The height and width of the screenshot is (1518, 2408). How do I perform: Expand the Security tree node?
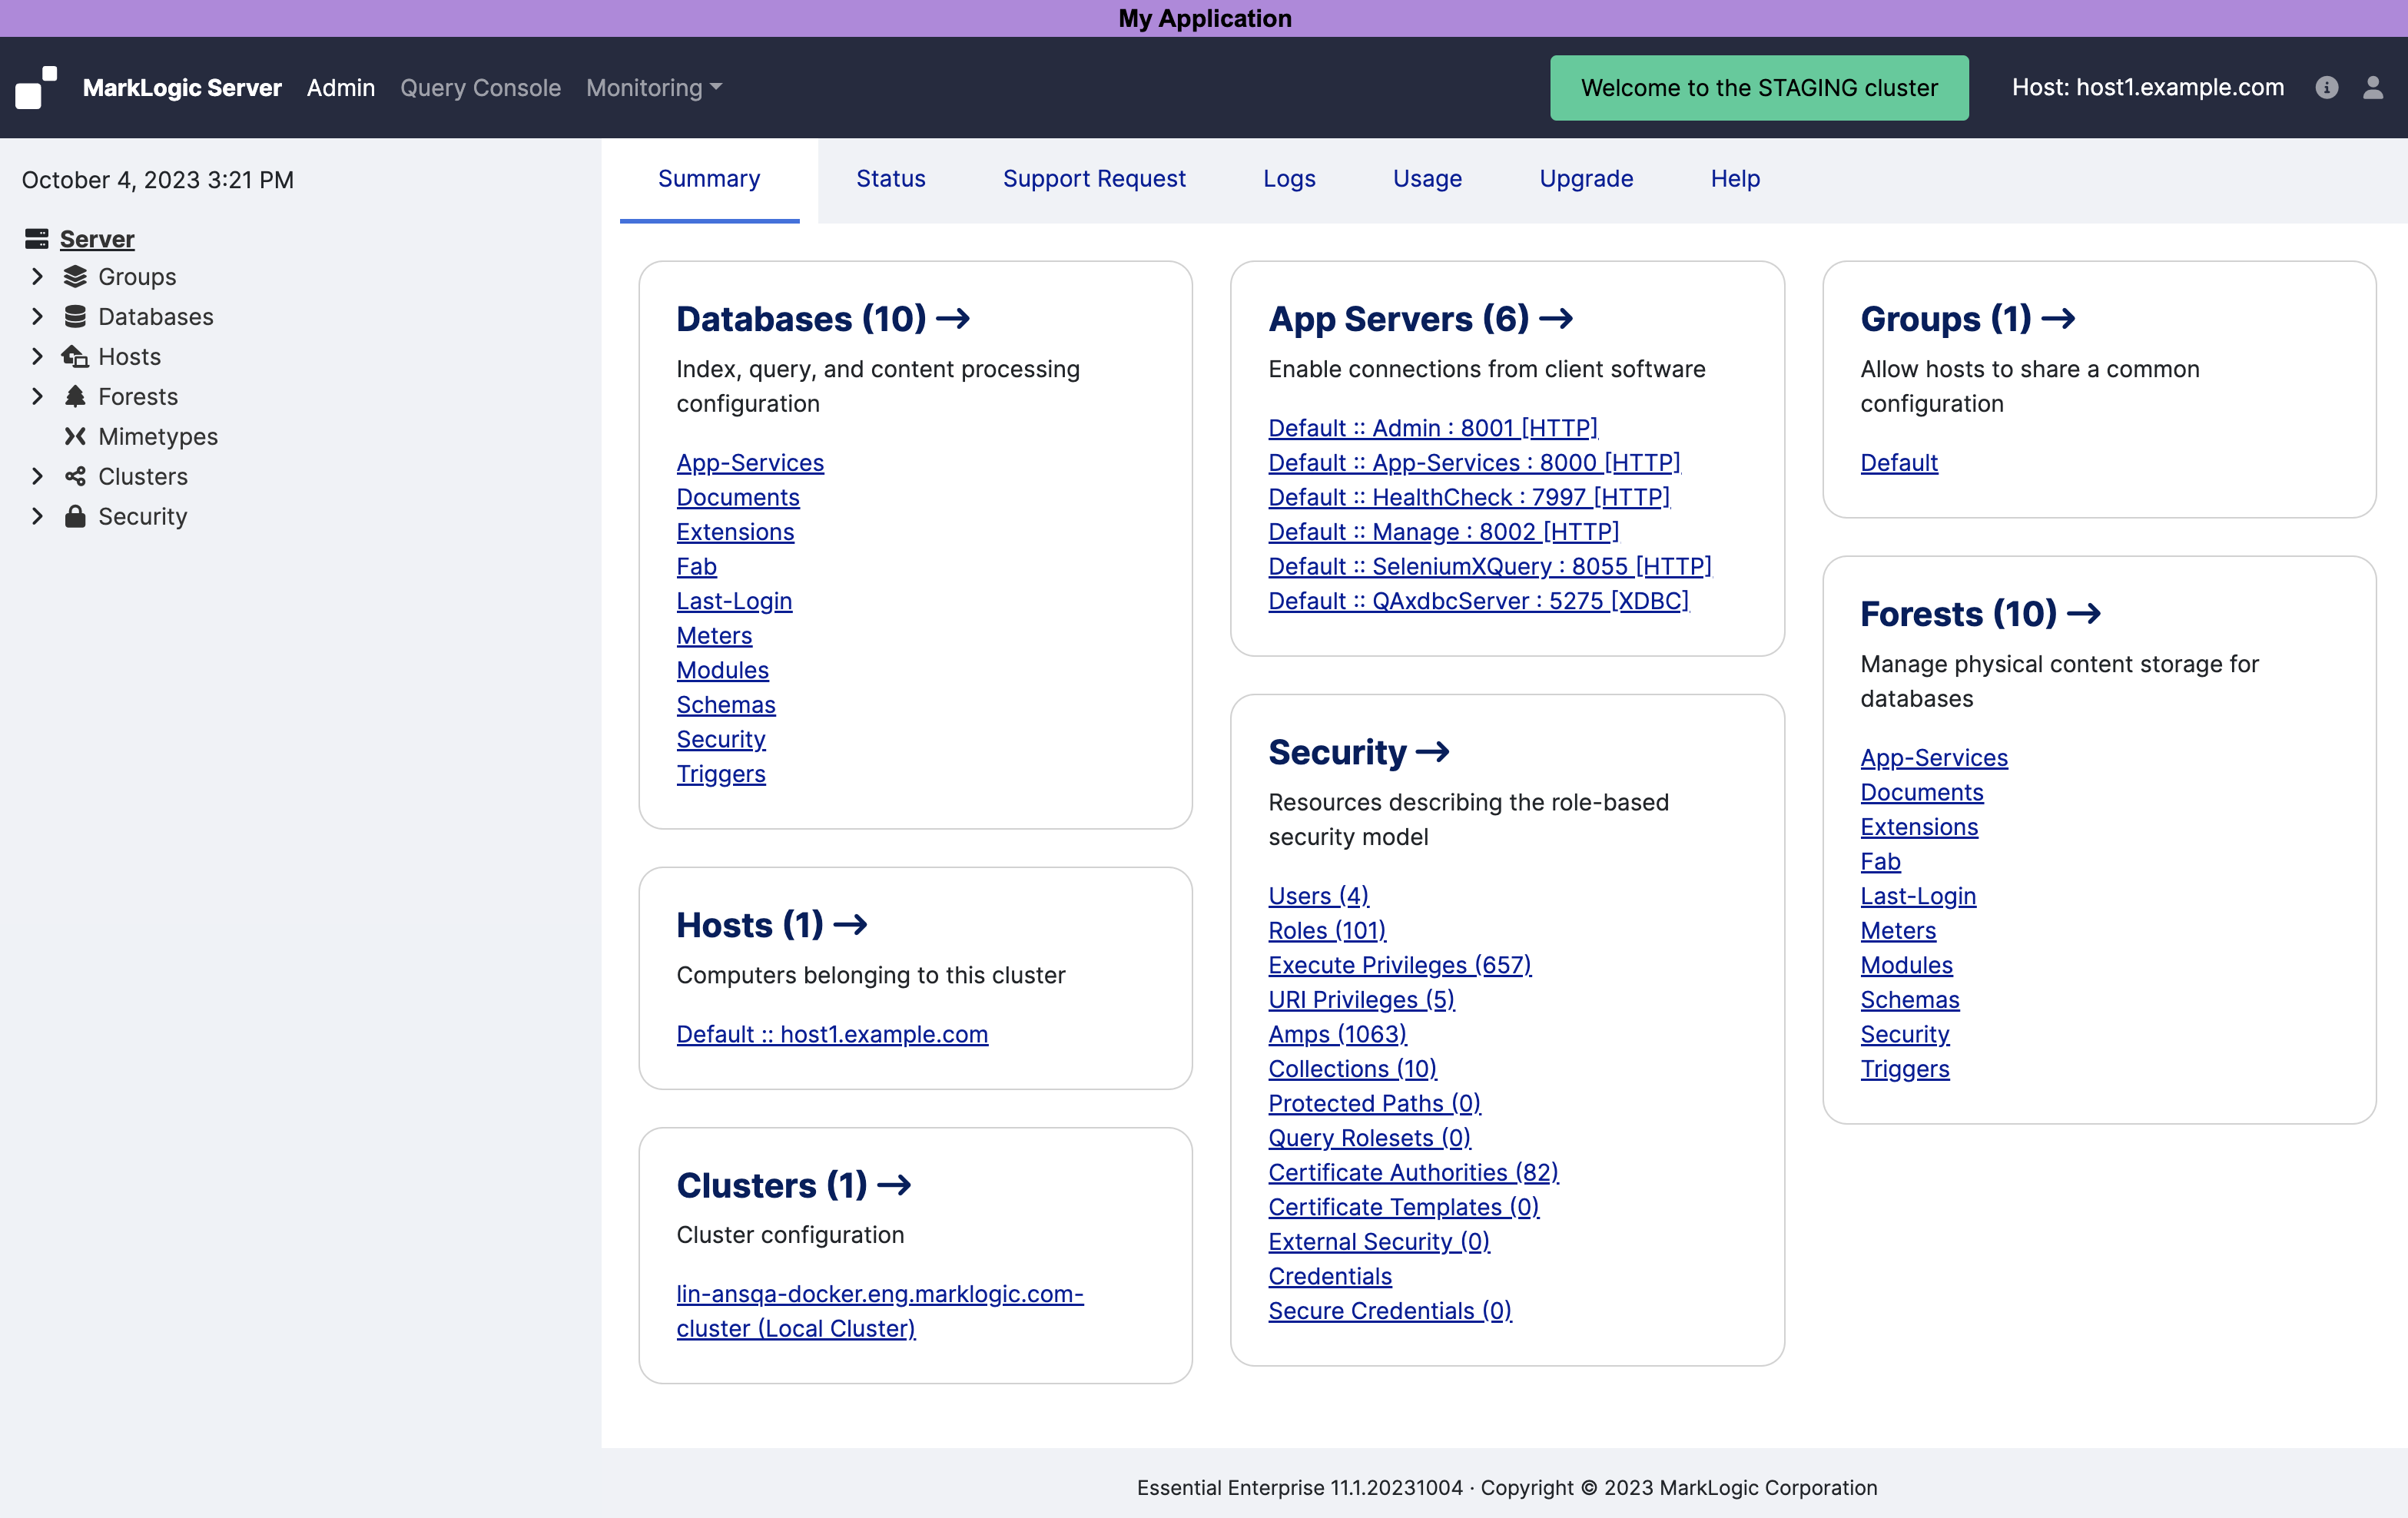click(37, 517)
